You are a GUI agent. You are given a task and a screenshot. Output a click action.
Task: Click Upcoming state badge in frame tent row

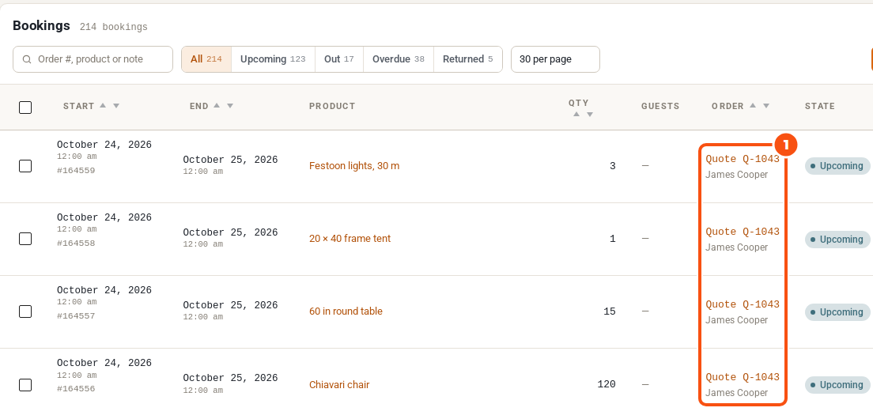tap(837, 240)
